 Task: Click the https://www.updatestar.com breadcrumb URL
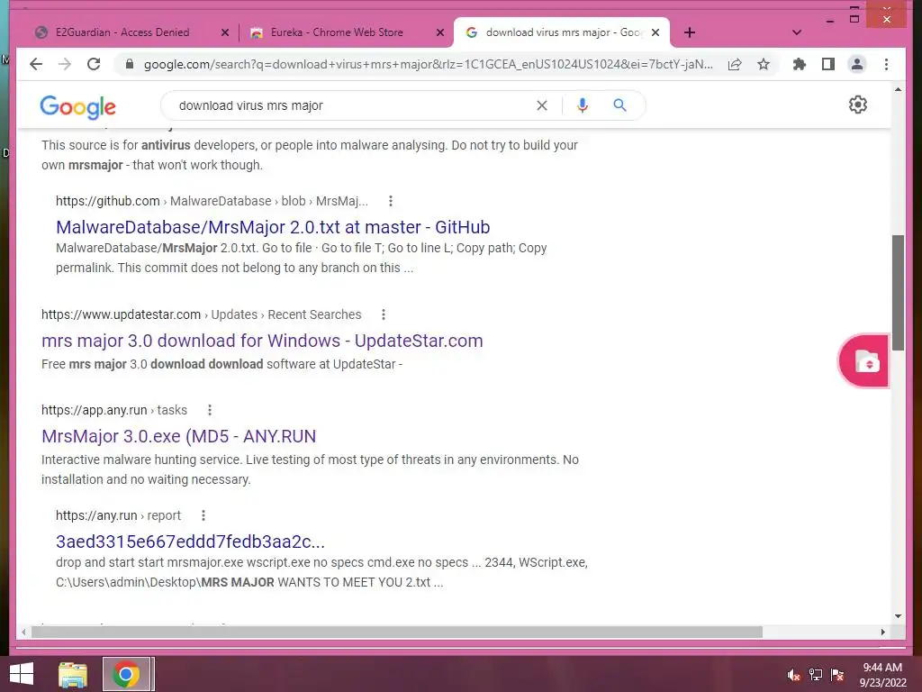pyautogui.click(x=201, y=314)
